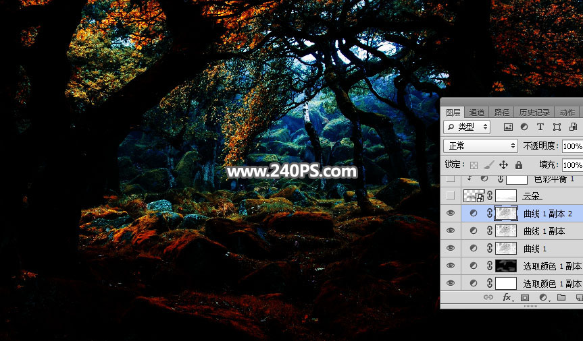583x341 pixels.
Task: Show the hidden 云朵 layer
Action: pyautogui.click(x=451, y=195)
